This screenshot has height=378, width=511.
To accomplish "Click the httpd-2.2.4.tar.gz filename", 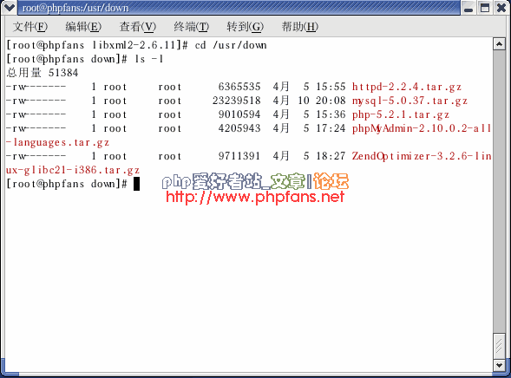I will click(x=406, y=87).
